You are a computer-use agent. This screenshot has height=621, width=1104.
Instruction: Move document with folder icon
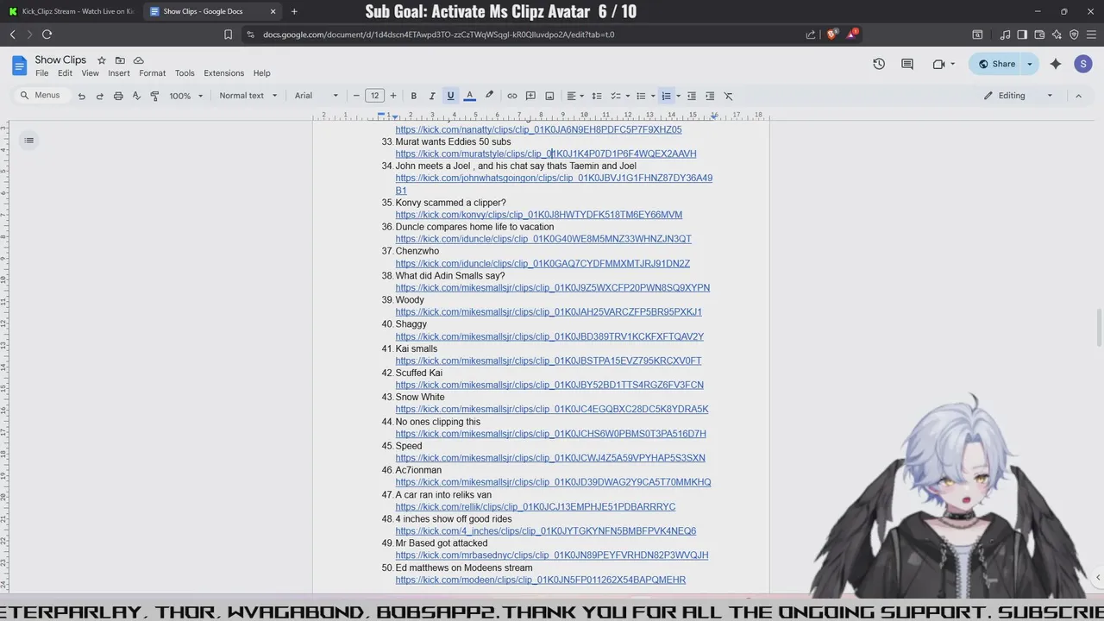(120, 60)
